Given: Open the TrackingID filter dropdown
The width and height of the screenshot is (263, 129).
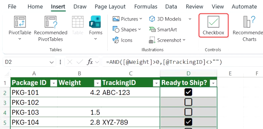Looking at the screenshot, I should (x=156, y=83).
